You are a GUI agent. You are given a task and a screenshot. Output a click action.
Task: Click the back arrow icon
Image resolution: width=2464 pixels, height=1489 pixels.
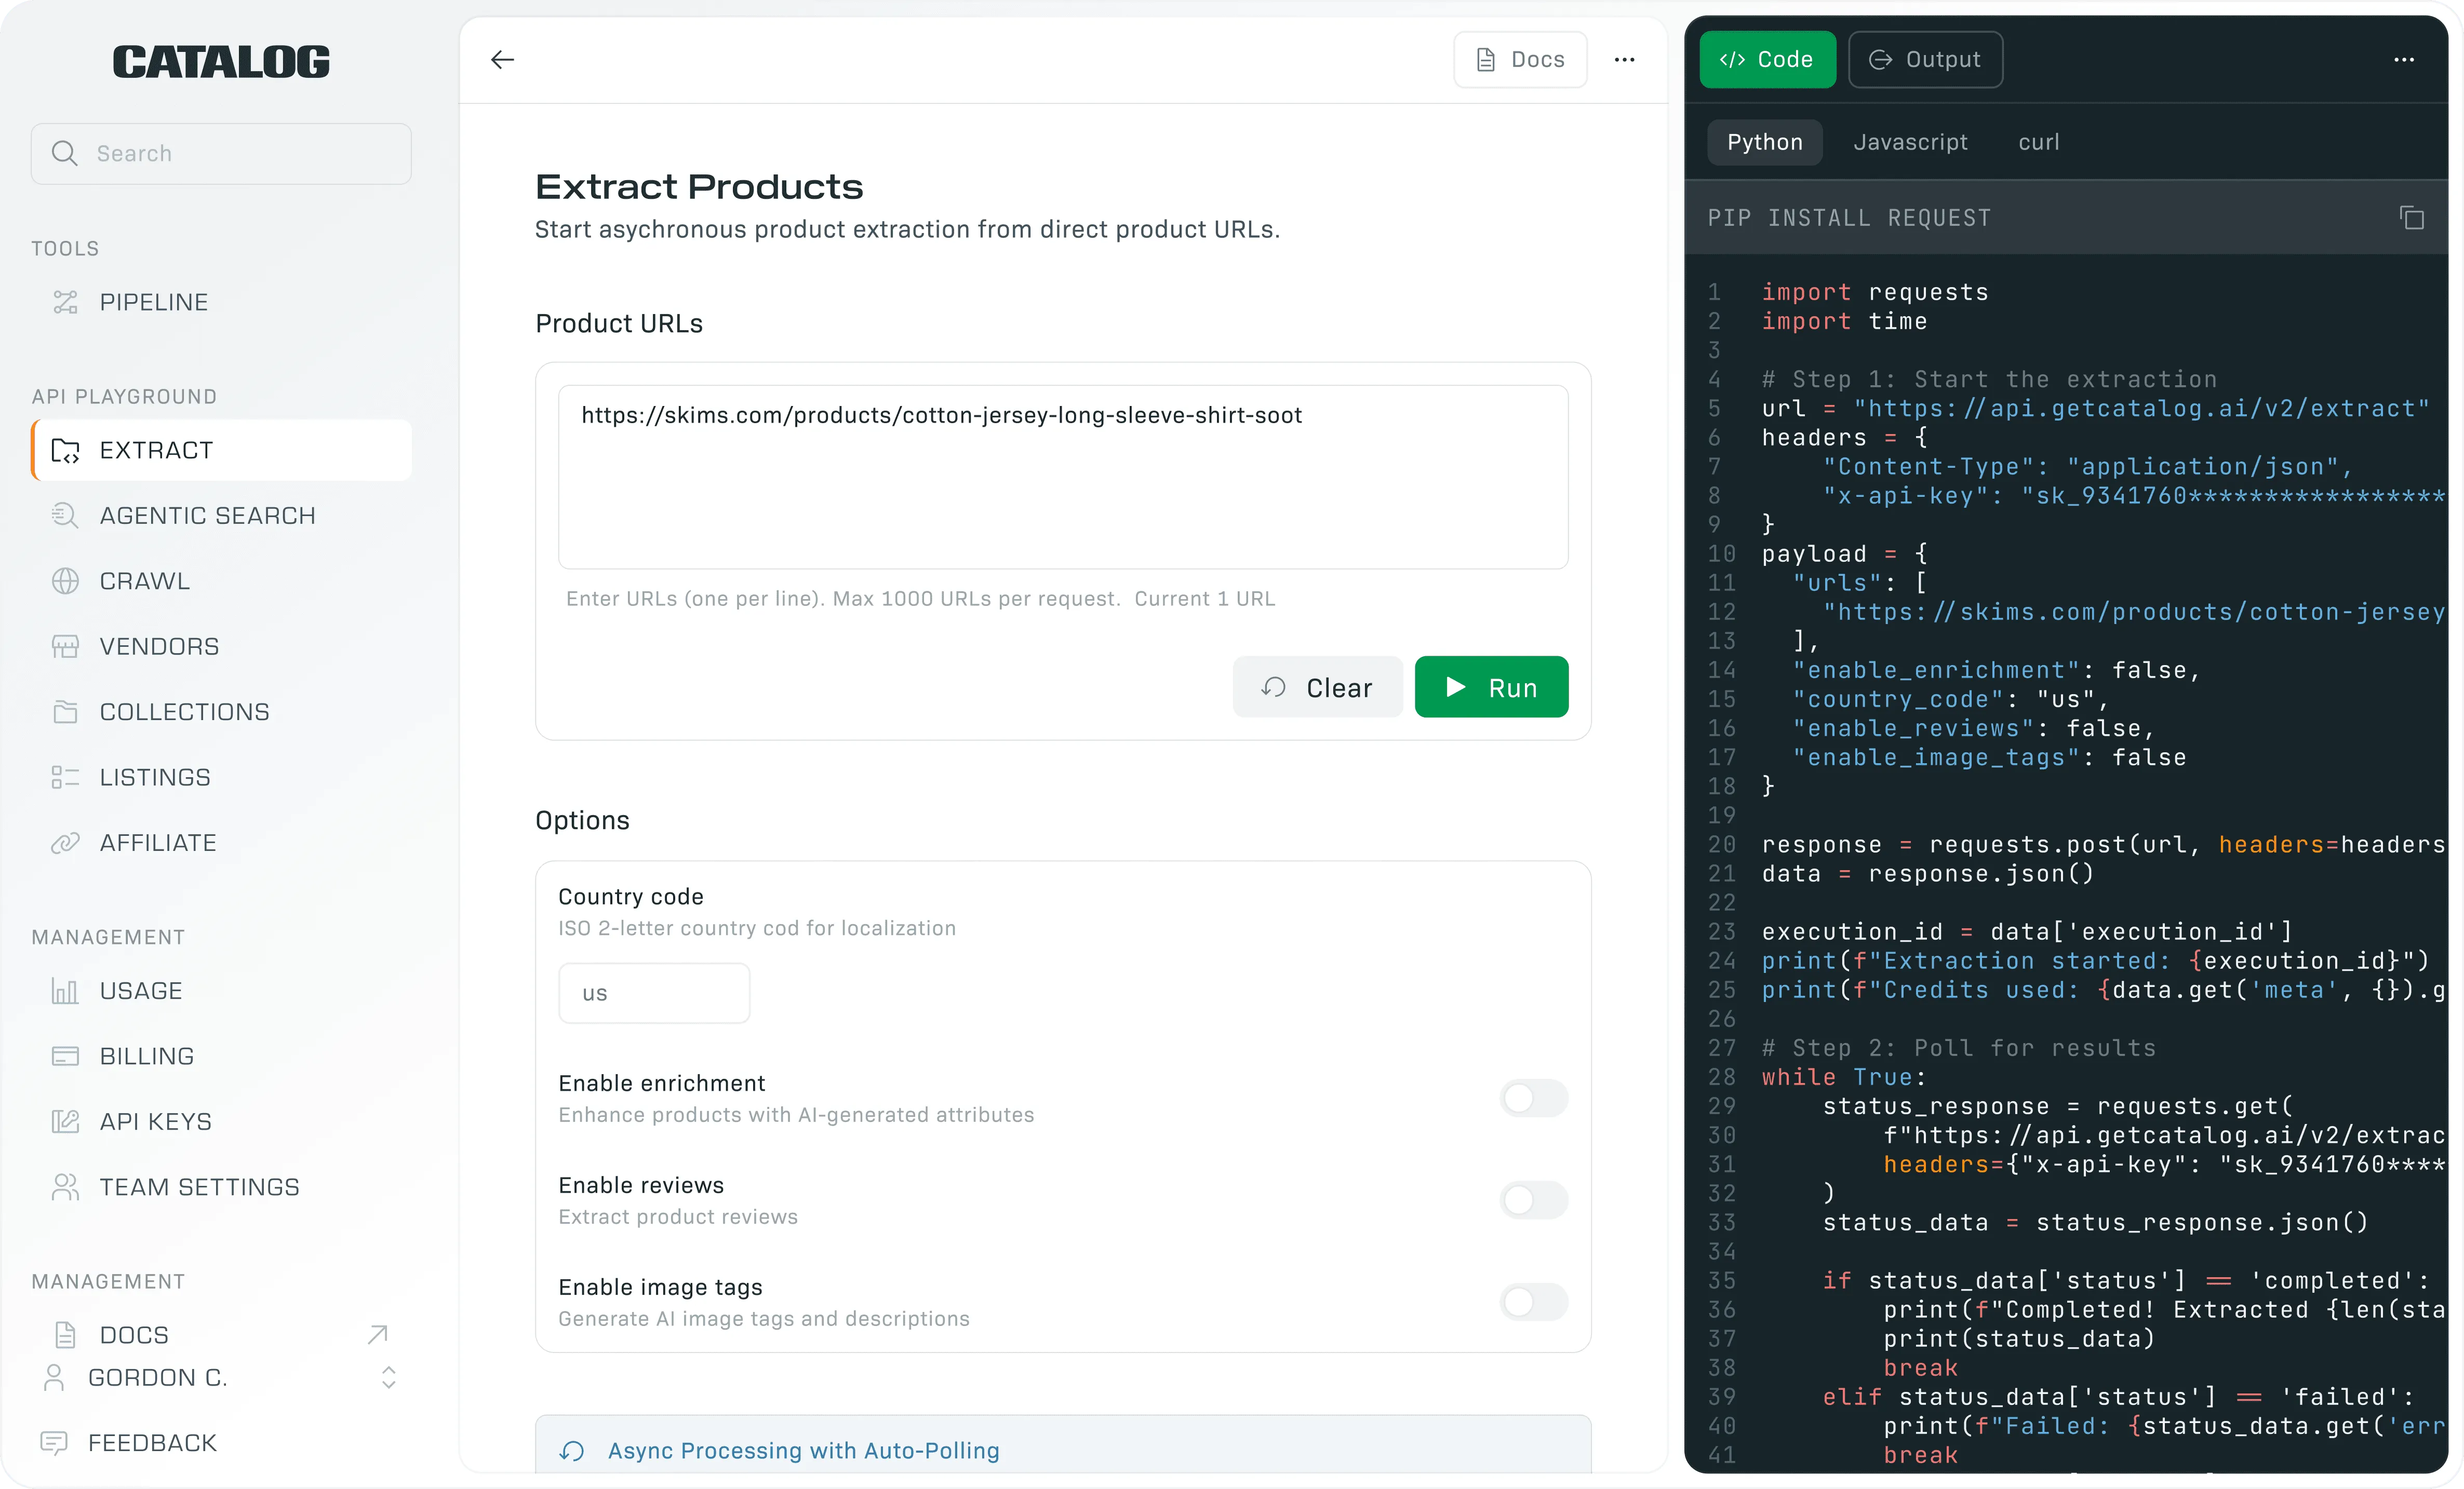click(502, 60)
